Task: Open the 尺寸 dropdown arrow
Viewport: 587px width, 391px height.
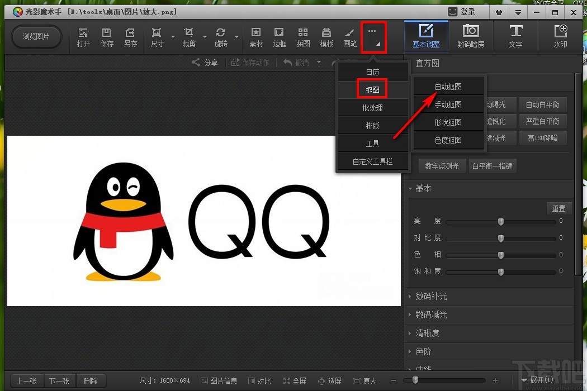Action: click(x=173, y=37)
